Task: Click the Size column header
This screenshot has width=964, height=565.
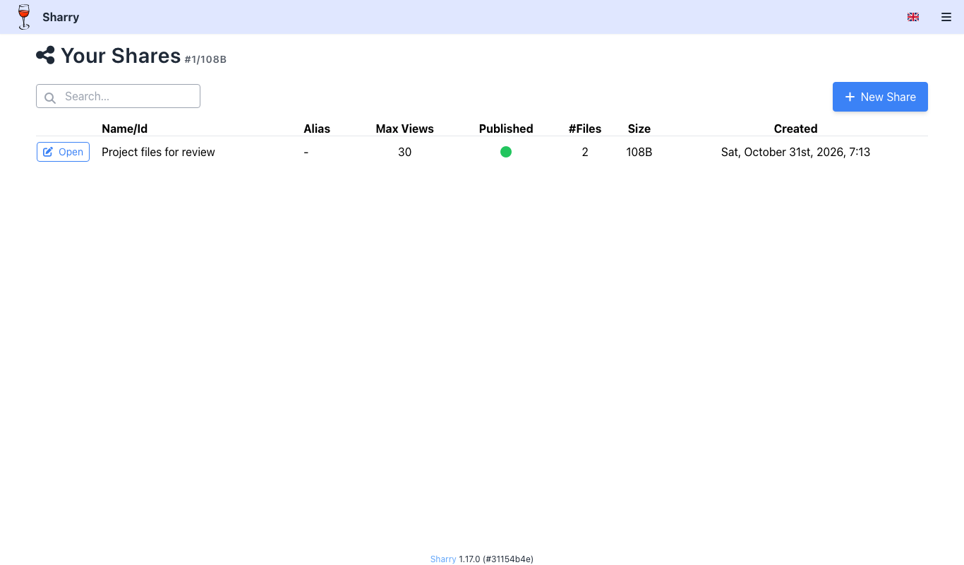Action: pos(639,129)
